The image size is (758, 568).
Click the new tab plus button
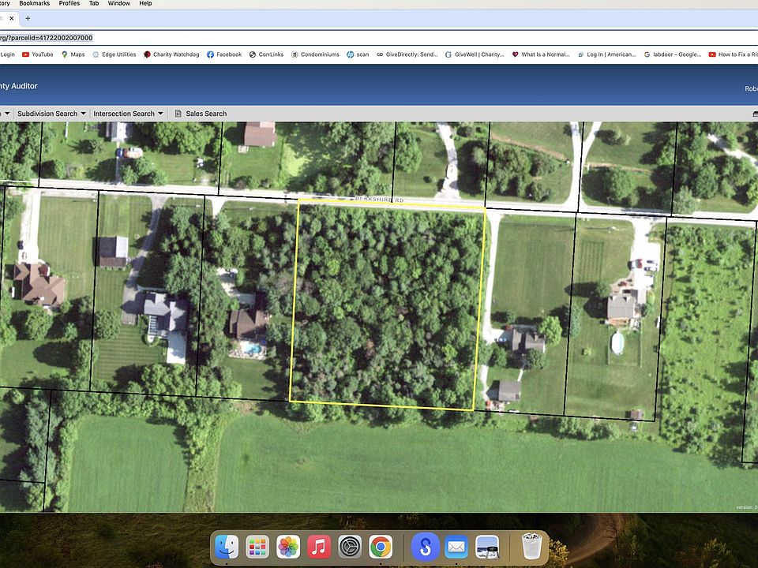pos(28,18)
